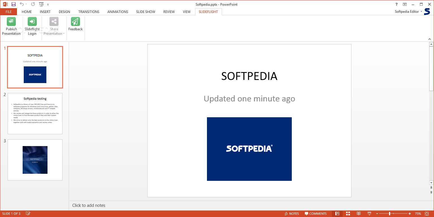This screenshot has width=434, height=217.
Task: Select slide 1 thumbnail
Action: (35, 67)
